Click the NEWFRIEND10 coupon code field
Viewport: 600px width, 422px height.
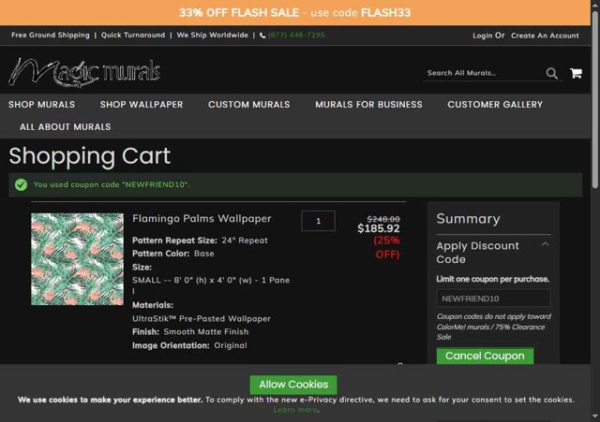[x=493, y=298]
